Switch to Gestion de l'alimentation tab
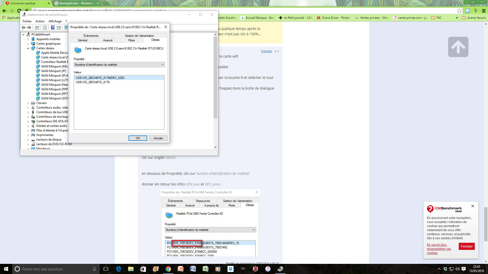 click(x=139, y=36)
